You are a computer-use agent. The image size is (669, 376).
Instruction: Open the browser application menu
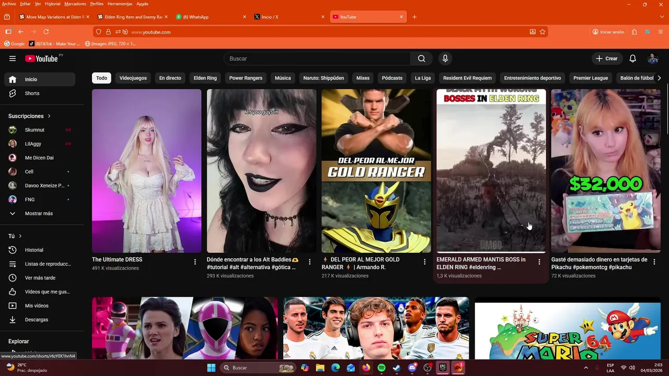[x=661, y=32]
